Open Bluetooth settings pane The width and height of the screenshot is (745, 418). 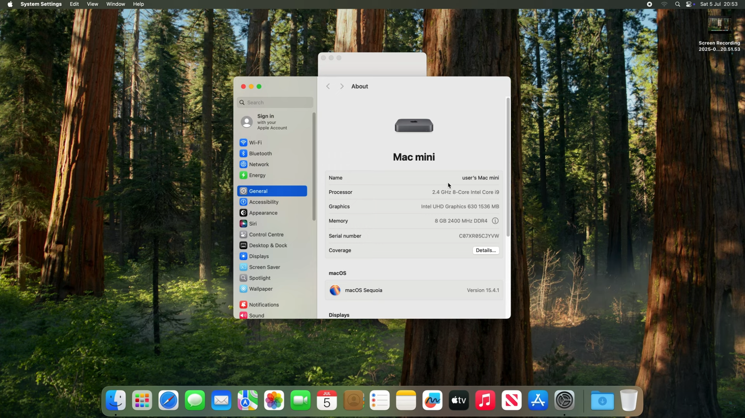[x=260, y=154]
